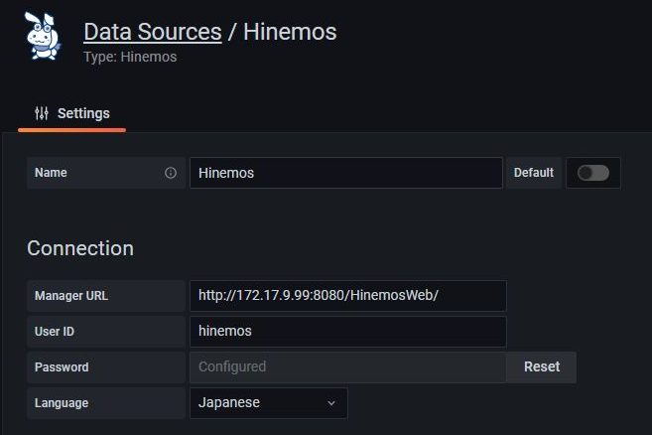Toggle the Default data source switch

coord(593,173)
